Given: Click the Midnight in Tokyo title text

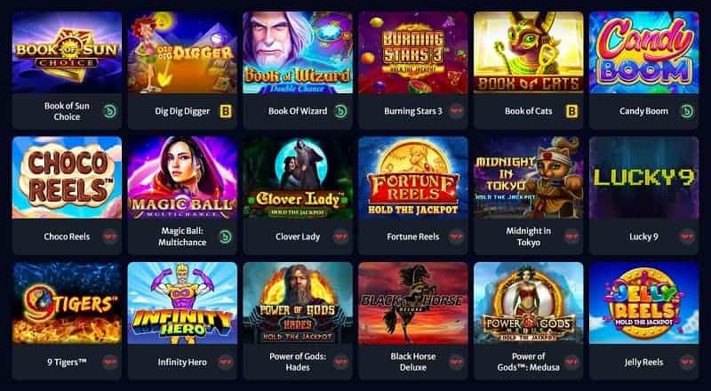Looking at the screenshot, I should point(528,236).
